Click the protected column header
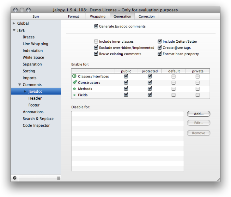The width and height of the screenshot is (231, 197). click(150, 71)
